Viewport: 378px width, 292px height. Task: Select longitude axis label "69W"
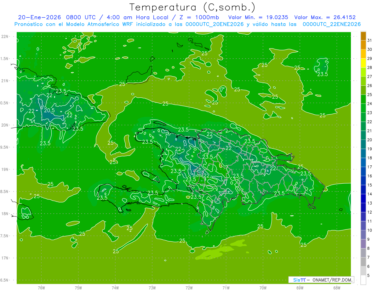300,288
